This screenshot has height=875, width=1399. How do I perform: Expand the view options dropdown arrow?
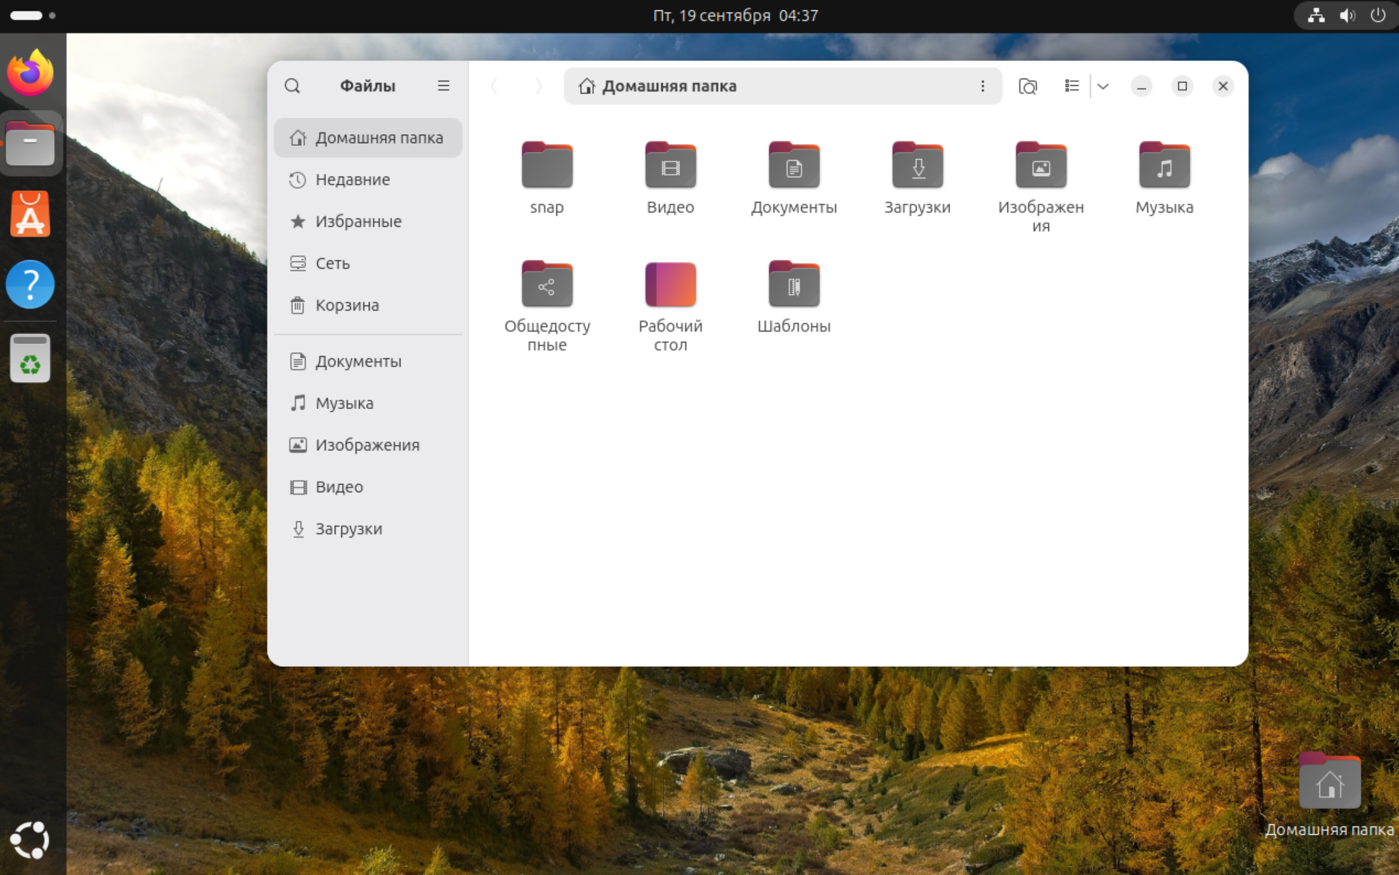click(1102, 86)
